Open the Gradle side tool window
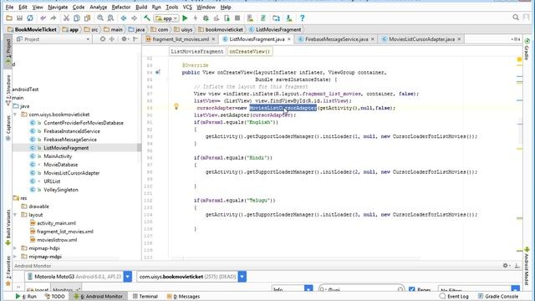Screen dimensions: 535x301 point(527,48)
